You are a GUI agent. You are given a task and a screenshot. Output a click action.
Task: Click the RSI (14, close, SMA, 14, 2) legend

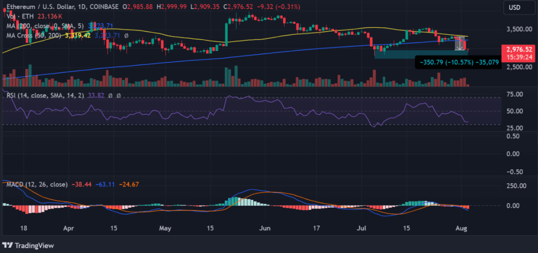click(x=45, y=96)
